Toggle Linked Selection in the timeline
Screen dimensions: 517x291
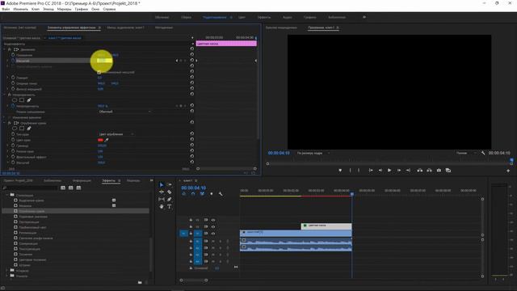(x=202, y=194)
